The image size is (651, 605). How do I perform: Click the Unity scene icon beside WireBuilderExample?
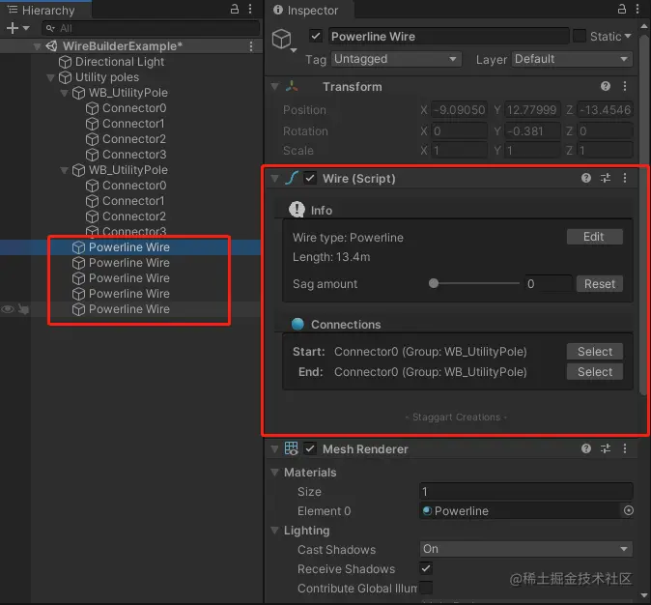[51, 46]
